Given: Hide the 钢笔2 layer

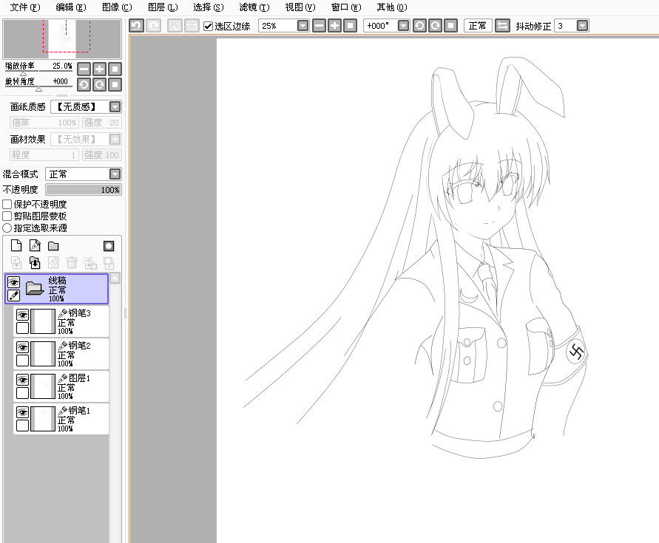Looking at the screenshot, I should tap(22, 347).
